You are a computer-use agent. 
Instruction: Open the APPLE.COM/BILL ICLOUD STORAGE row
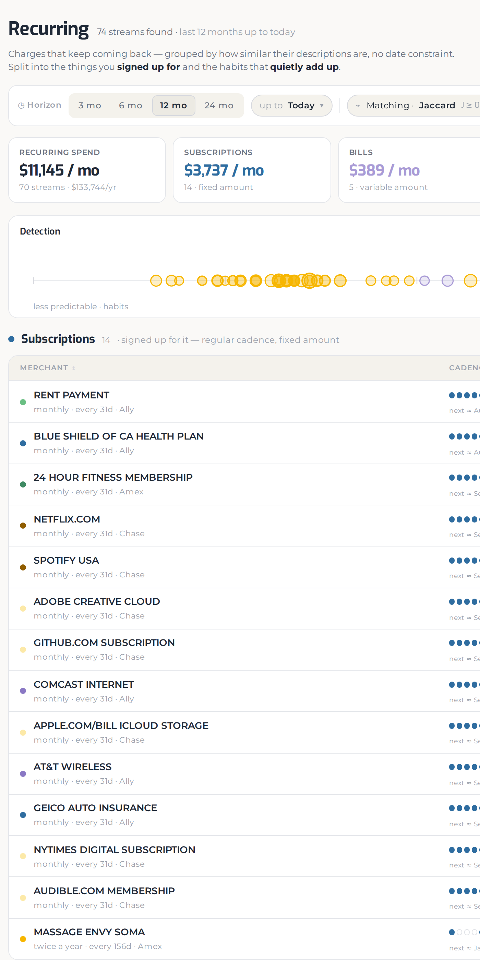[x=244, y=732]
